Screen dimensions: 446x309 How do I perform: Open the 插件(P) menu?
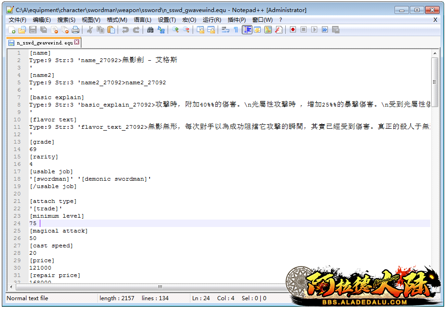click(x=237, y=20)
